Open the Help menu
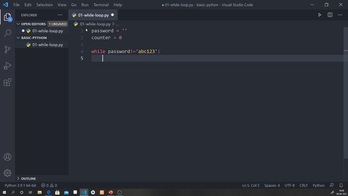The height and width of the screenshot is (196, 348). click(x=118, y=5)
